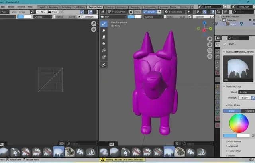This screenshot has width=255, height=163.
Task: Open the Help menu
Action: [x=30, y=7]
